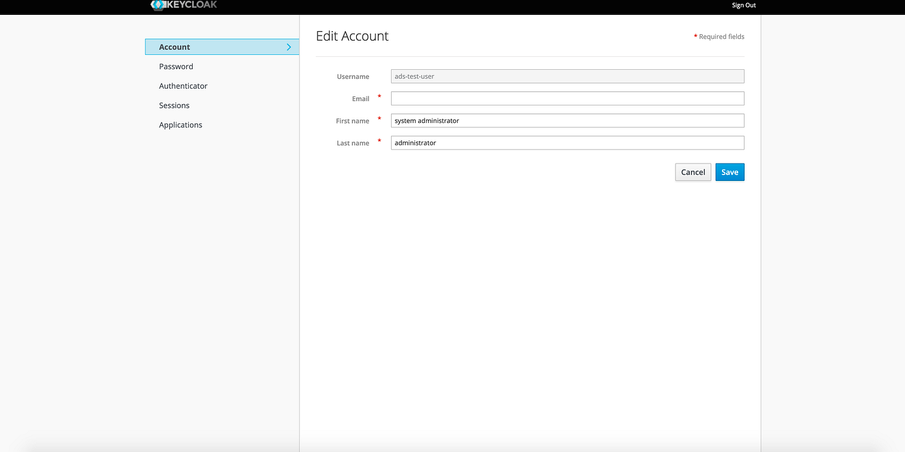Click the Email field label
Image resolution: width=905 pixels, height=452 pixels.
click(361, 98)
